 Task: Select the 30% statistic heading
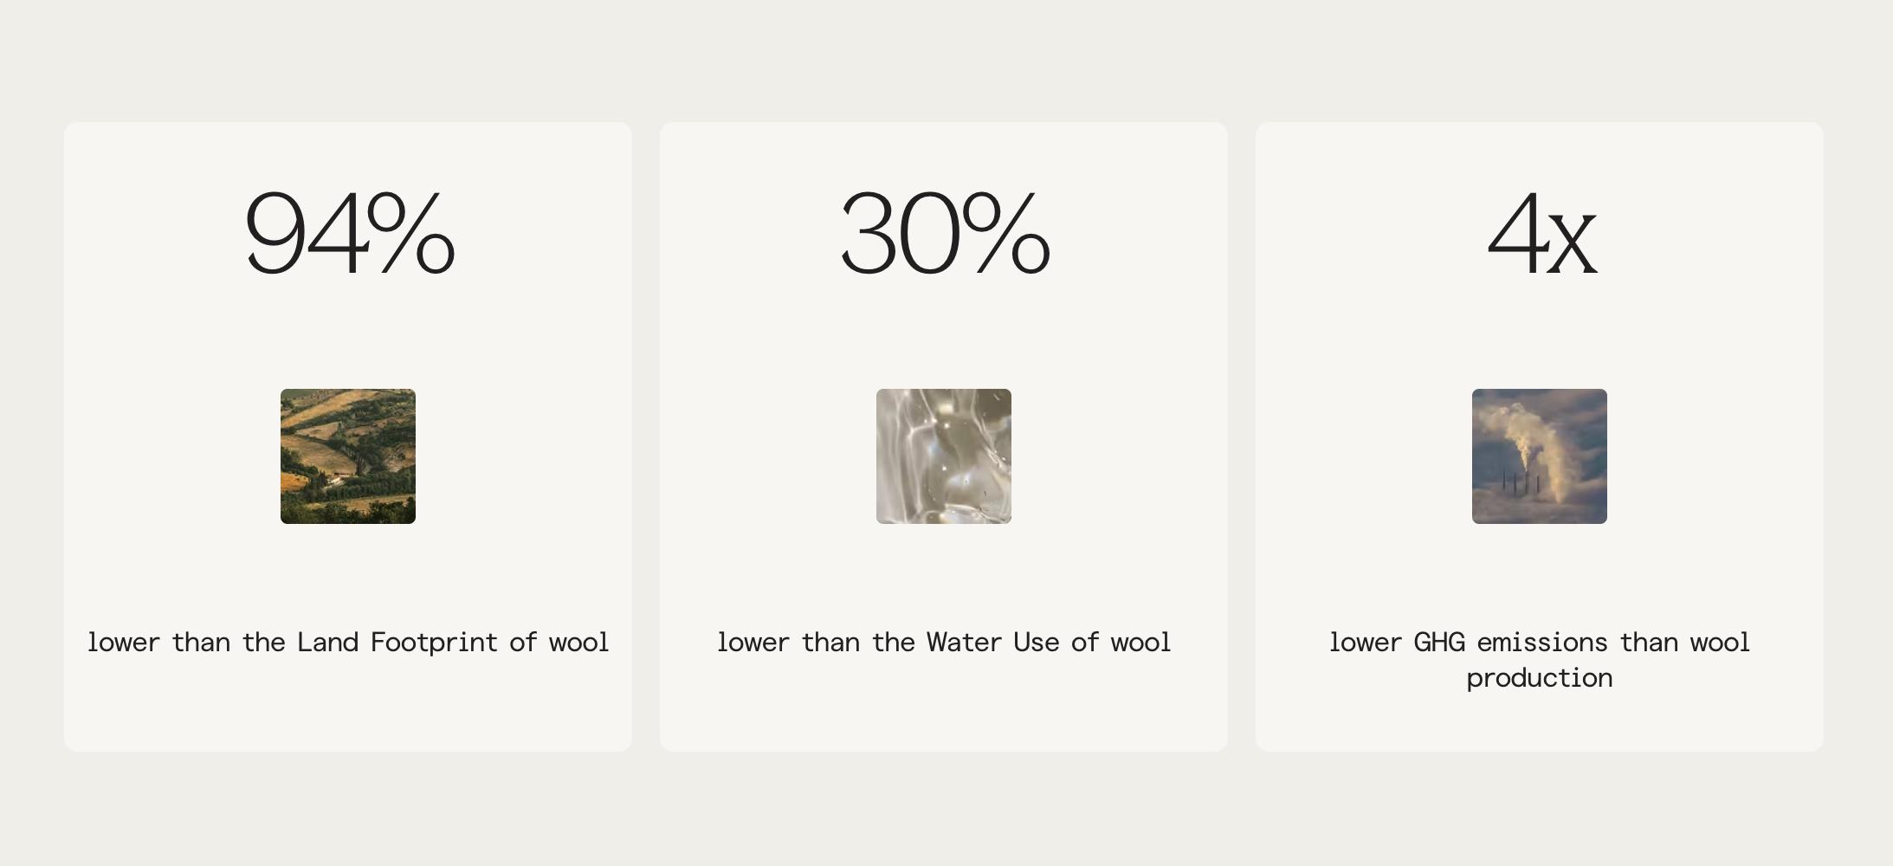pyautogui.click(x=944, y=234)
